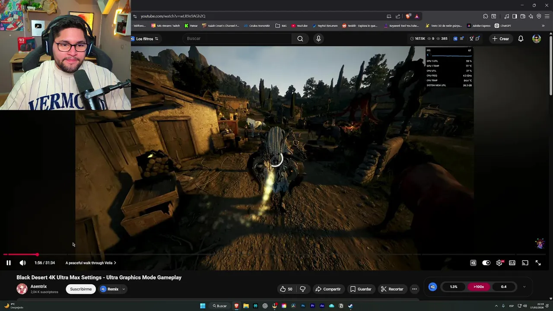Dislike the video with thumbs down
The image size is (553, 311).
tap(303, 289)
